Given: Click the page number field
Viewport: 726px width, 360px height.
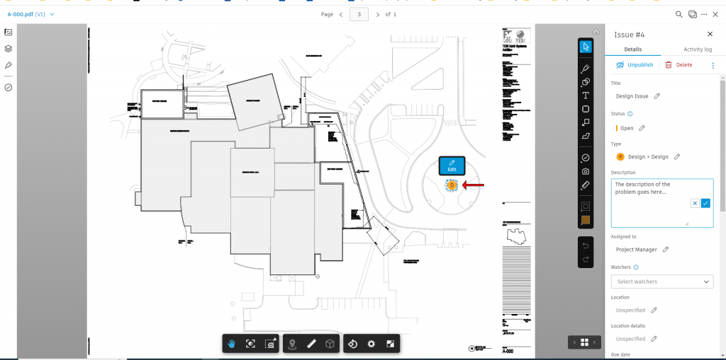Looking at the screenshot, I should tap(359, 14).
